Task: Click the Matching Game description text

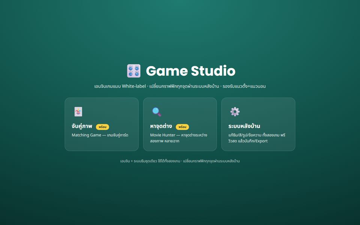Action: coord(100,135)
